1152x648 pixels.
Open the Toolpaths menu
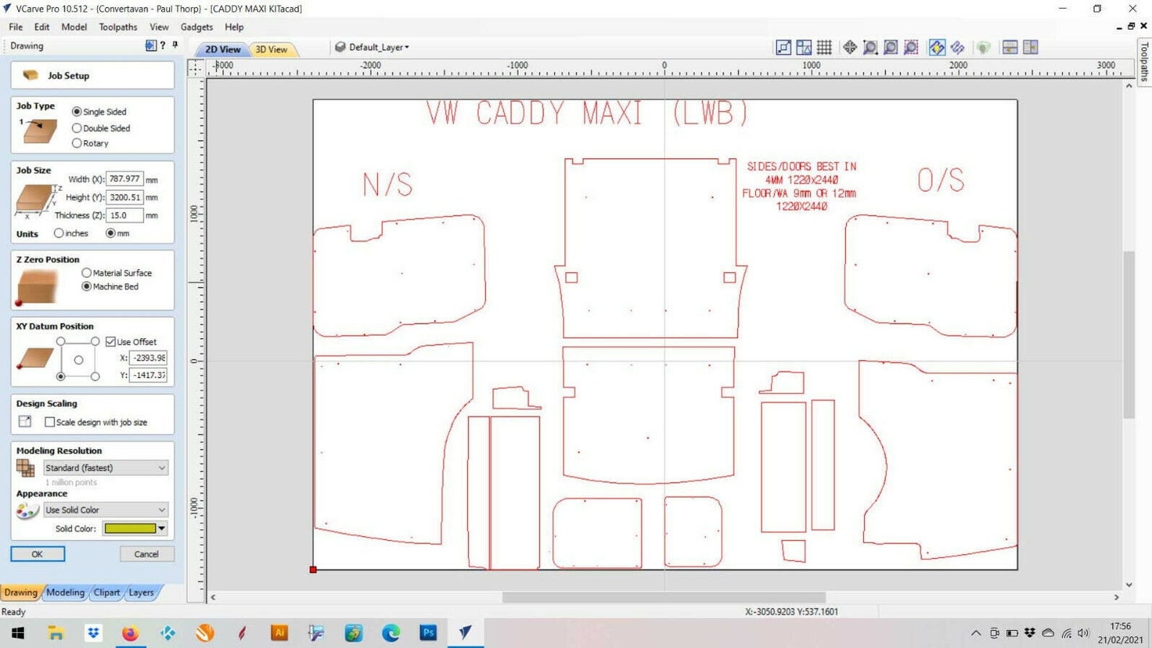[118, 27]
